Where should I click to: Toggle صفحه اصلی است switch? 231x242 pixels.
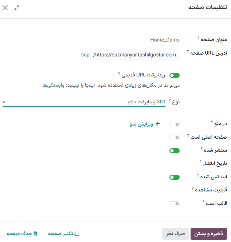pos(175,138)
